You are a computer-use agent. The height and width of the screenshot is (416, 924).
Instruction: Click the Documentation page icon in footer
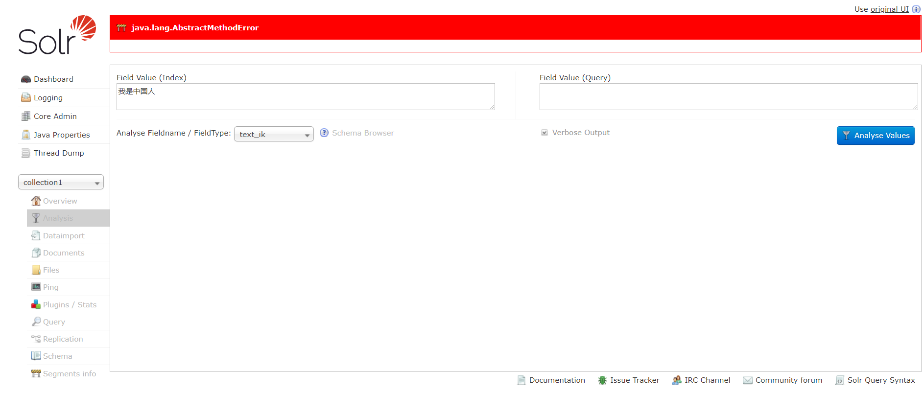point(521,380)
